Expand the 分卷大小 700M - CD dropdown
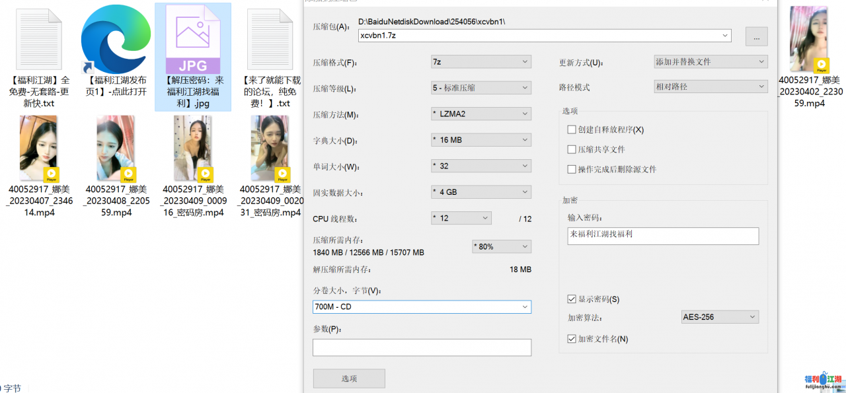This screenshot has height=393, width=846. tap(422, 306)
